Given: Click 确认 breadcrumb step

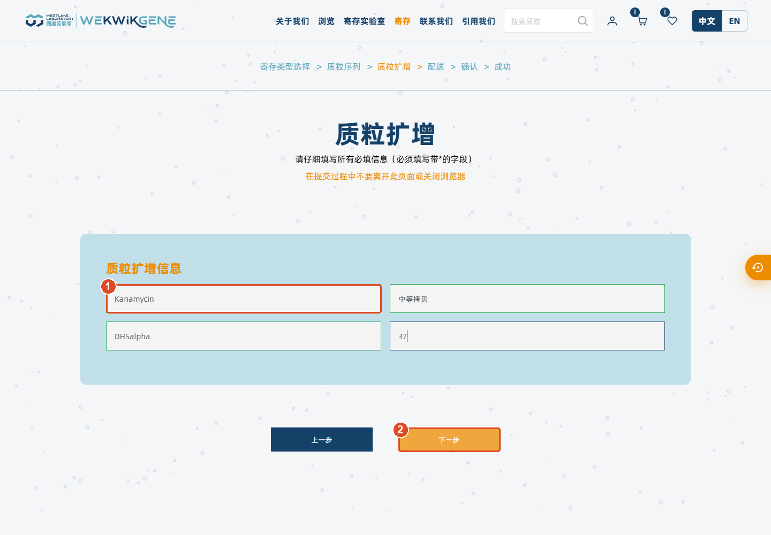Looking at the screenshot, I should pos(469,66).
